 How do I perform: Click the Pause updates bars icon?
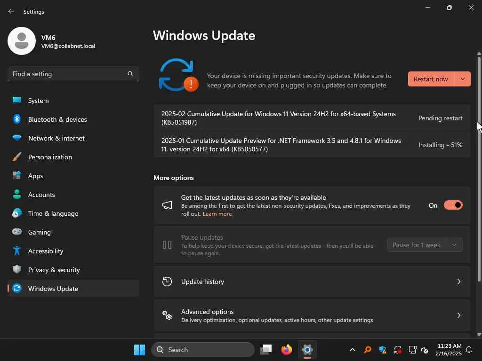(x=167, y=245)
